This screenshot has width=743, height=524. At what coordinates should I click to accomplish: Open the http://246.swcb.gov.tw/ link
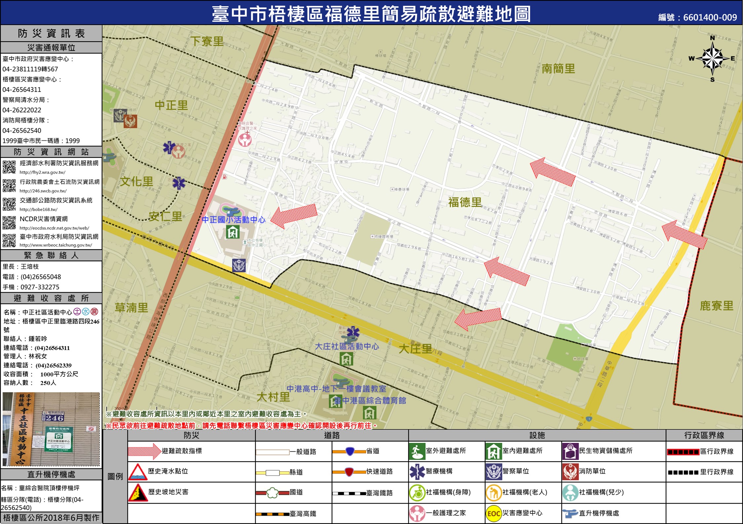tap(43, 191)
